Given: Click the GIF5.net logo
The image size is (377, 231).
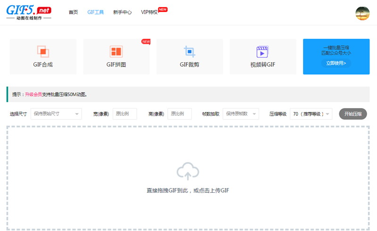Looking at the screenshot, I should 29,12.
